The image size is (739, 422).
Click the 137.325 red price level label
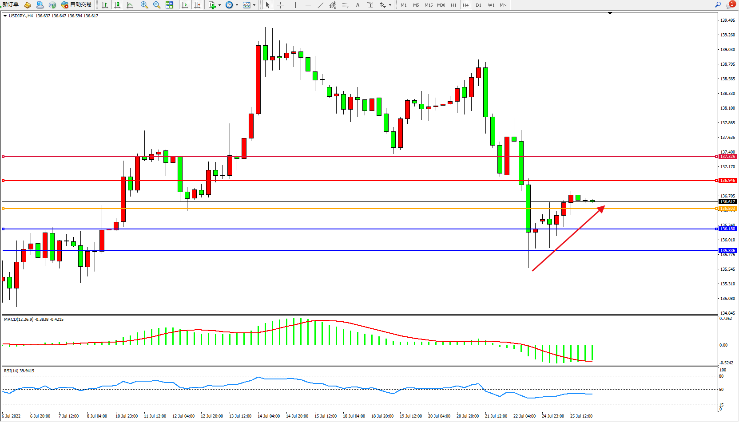coord(727,157)
